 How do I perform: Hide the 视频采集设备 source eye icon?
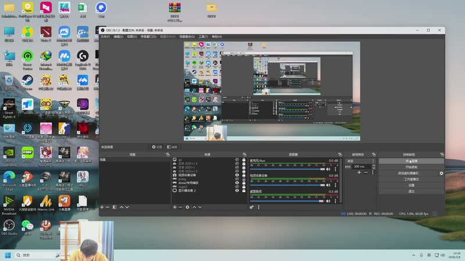(x=237, y=175)
